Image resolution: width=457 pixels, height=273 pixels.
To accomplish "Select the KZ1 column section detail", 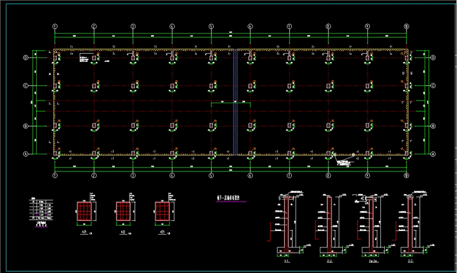I will [x=83, y=211].
